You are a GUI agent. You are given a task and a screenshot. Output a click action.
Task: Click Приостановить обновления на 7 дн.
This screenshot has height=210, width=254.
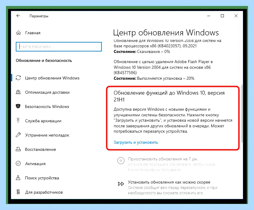pos(163,159)
